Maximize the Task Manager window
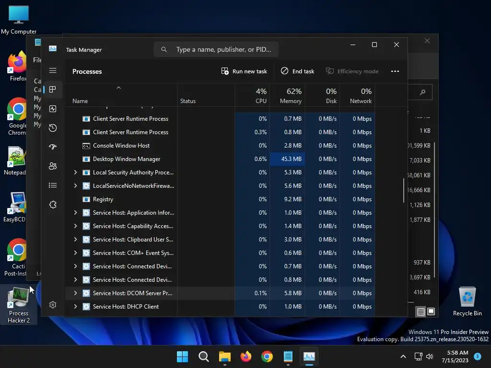The image size is (491, 368). tap(374, 45)
